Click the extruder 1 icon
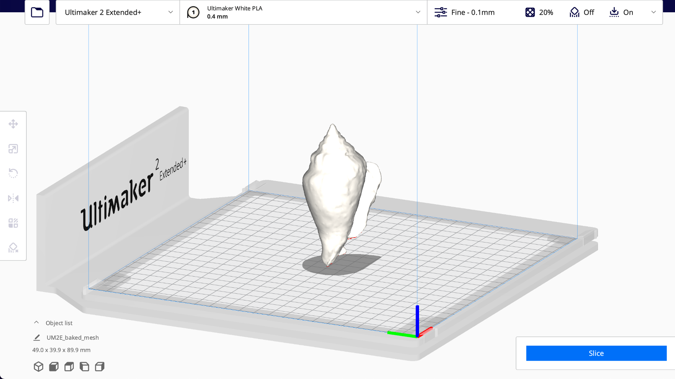The width and height of the screenshot is (675, 379). tap(193, 13)
